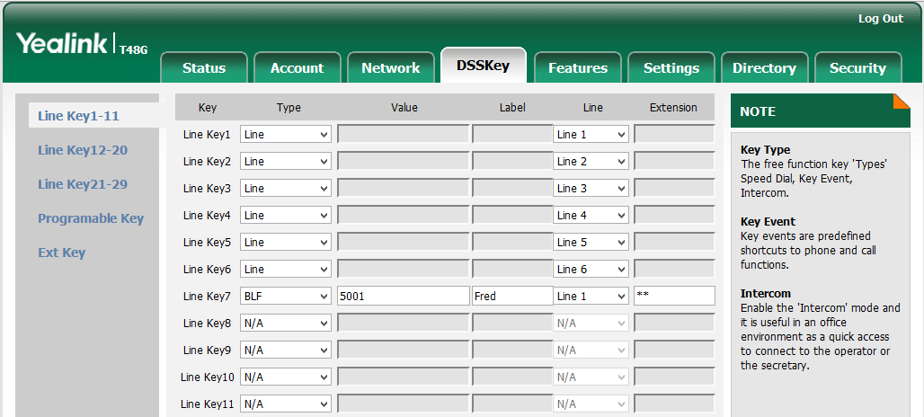
Task: Open Line Key12-20 page
Action: coord(83,150)
